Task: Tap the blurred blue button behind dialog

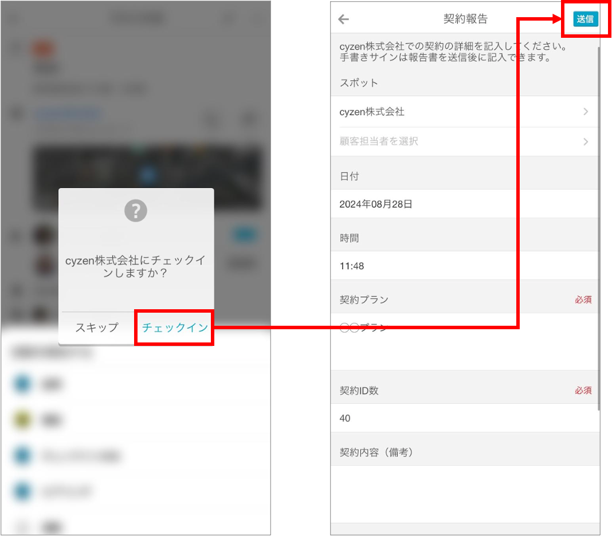Action: (x=245, y=235)
